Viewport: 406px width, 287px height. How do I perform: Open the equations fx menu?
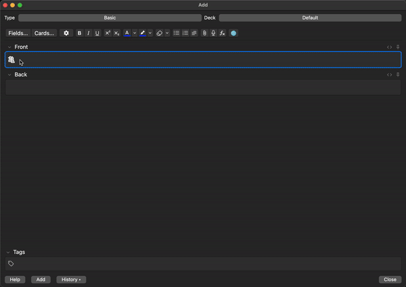(x=222, y=33)
